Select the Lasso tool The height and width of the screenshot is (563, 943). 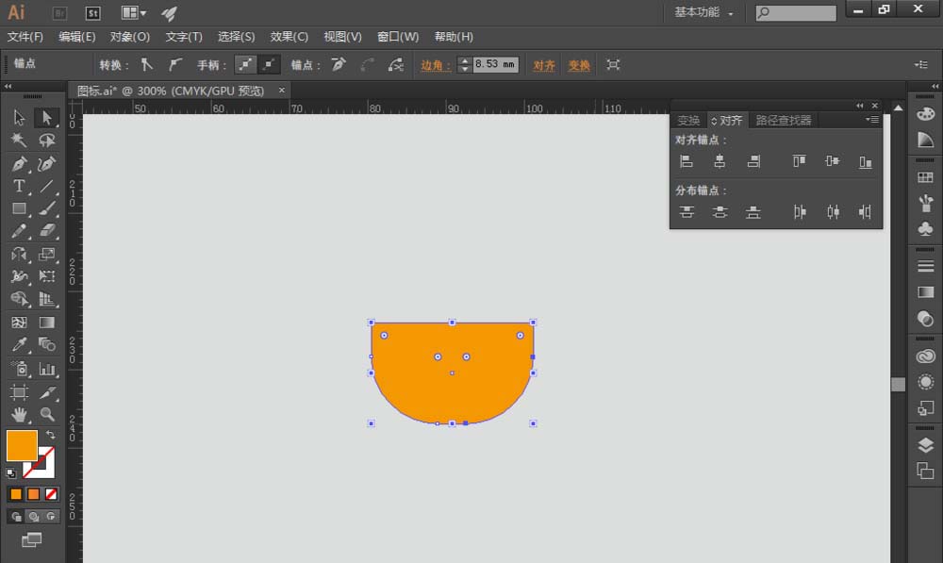pyautogui.click(x=46, y=141)
